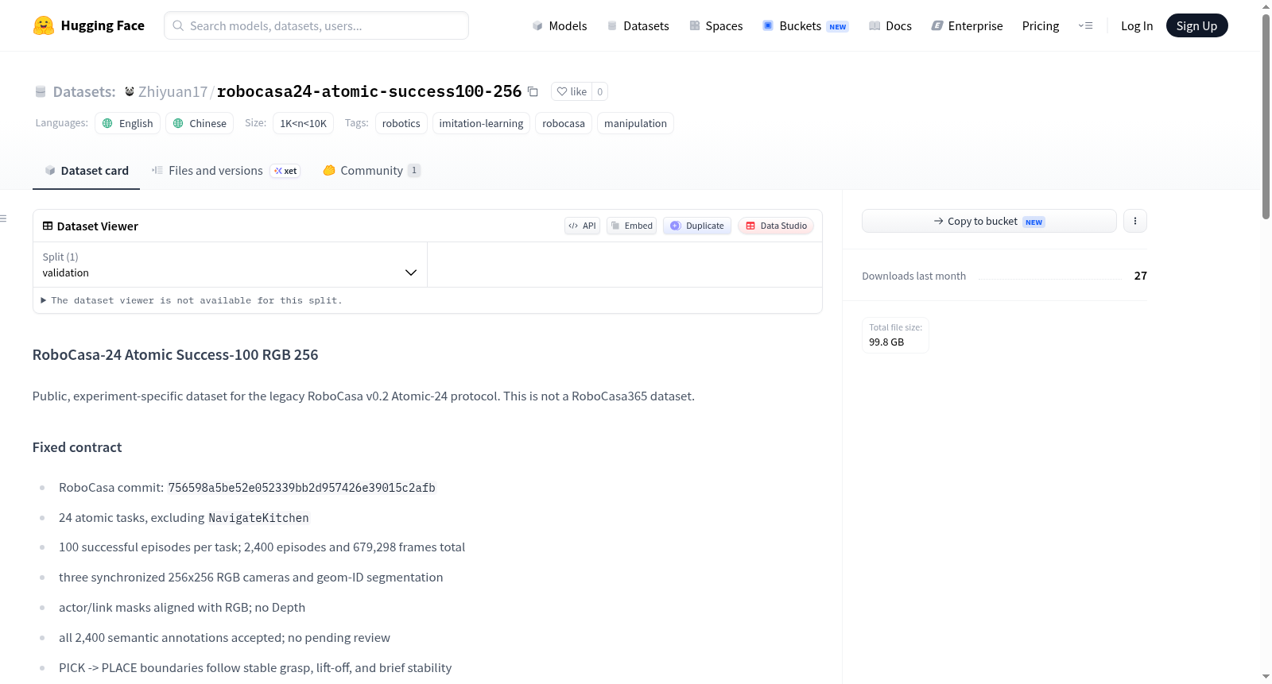Switch to Files and versions tab
Image resolution: width=1272 pixels, height=684 pixels.
(225, 171)
